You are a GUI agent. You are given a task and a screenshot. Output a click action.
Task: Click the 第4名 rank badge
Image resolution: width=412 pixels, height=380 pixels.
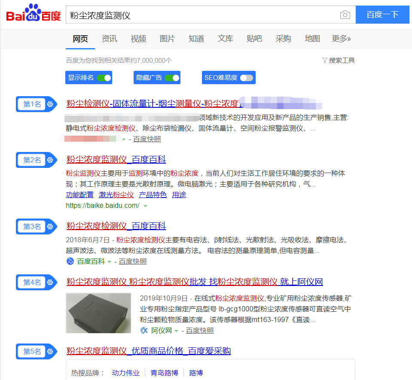pos(37,282)
